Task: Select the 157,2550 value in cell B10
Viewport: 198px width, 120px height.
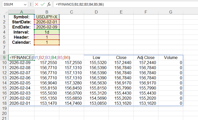Action: [x=47, y=63]
